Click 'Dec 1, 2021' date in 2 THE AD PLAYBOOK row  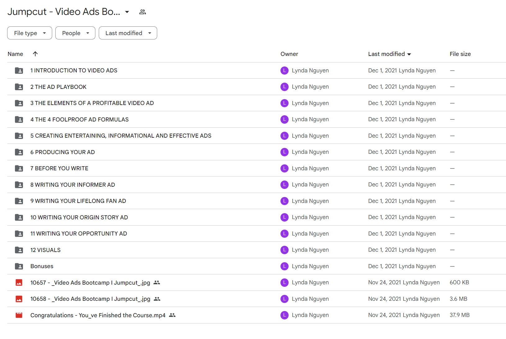[383, 87]
